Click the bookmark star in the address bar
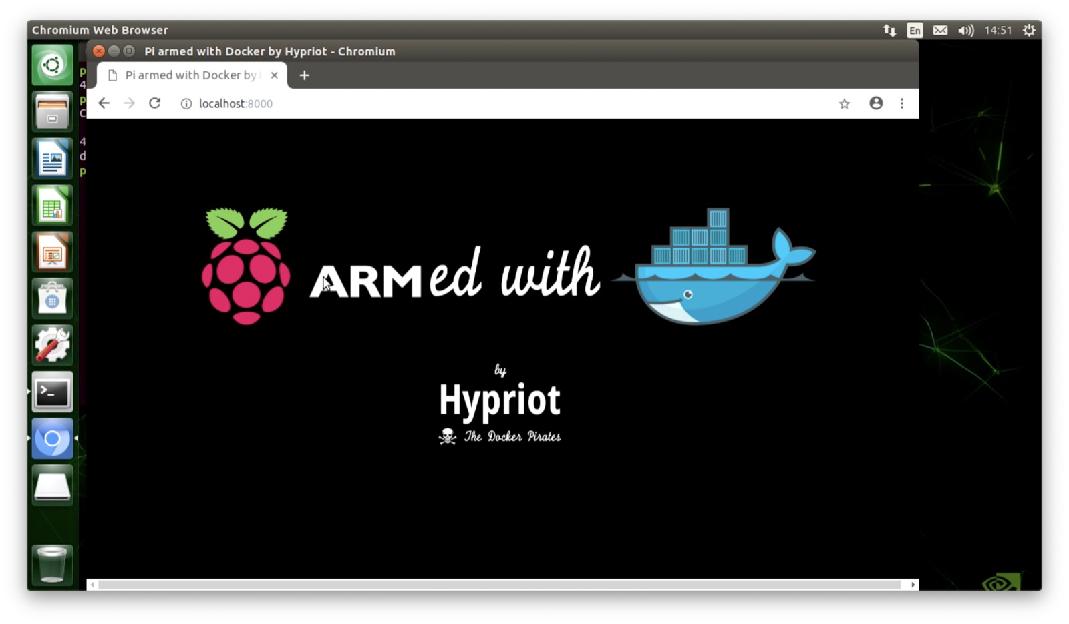The image size is (1069, 624). coord(844,103)
